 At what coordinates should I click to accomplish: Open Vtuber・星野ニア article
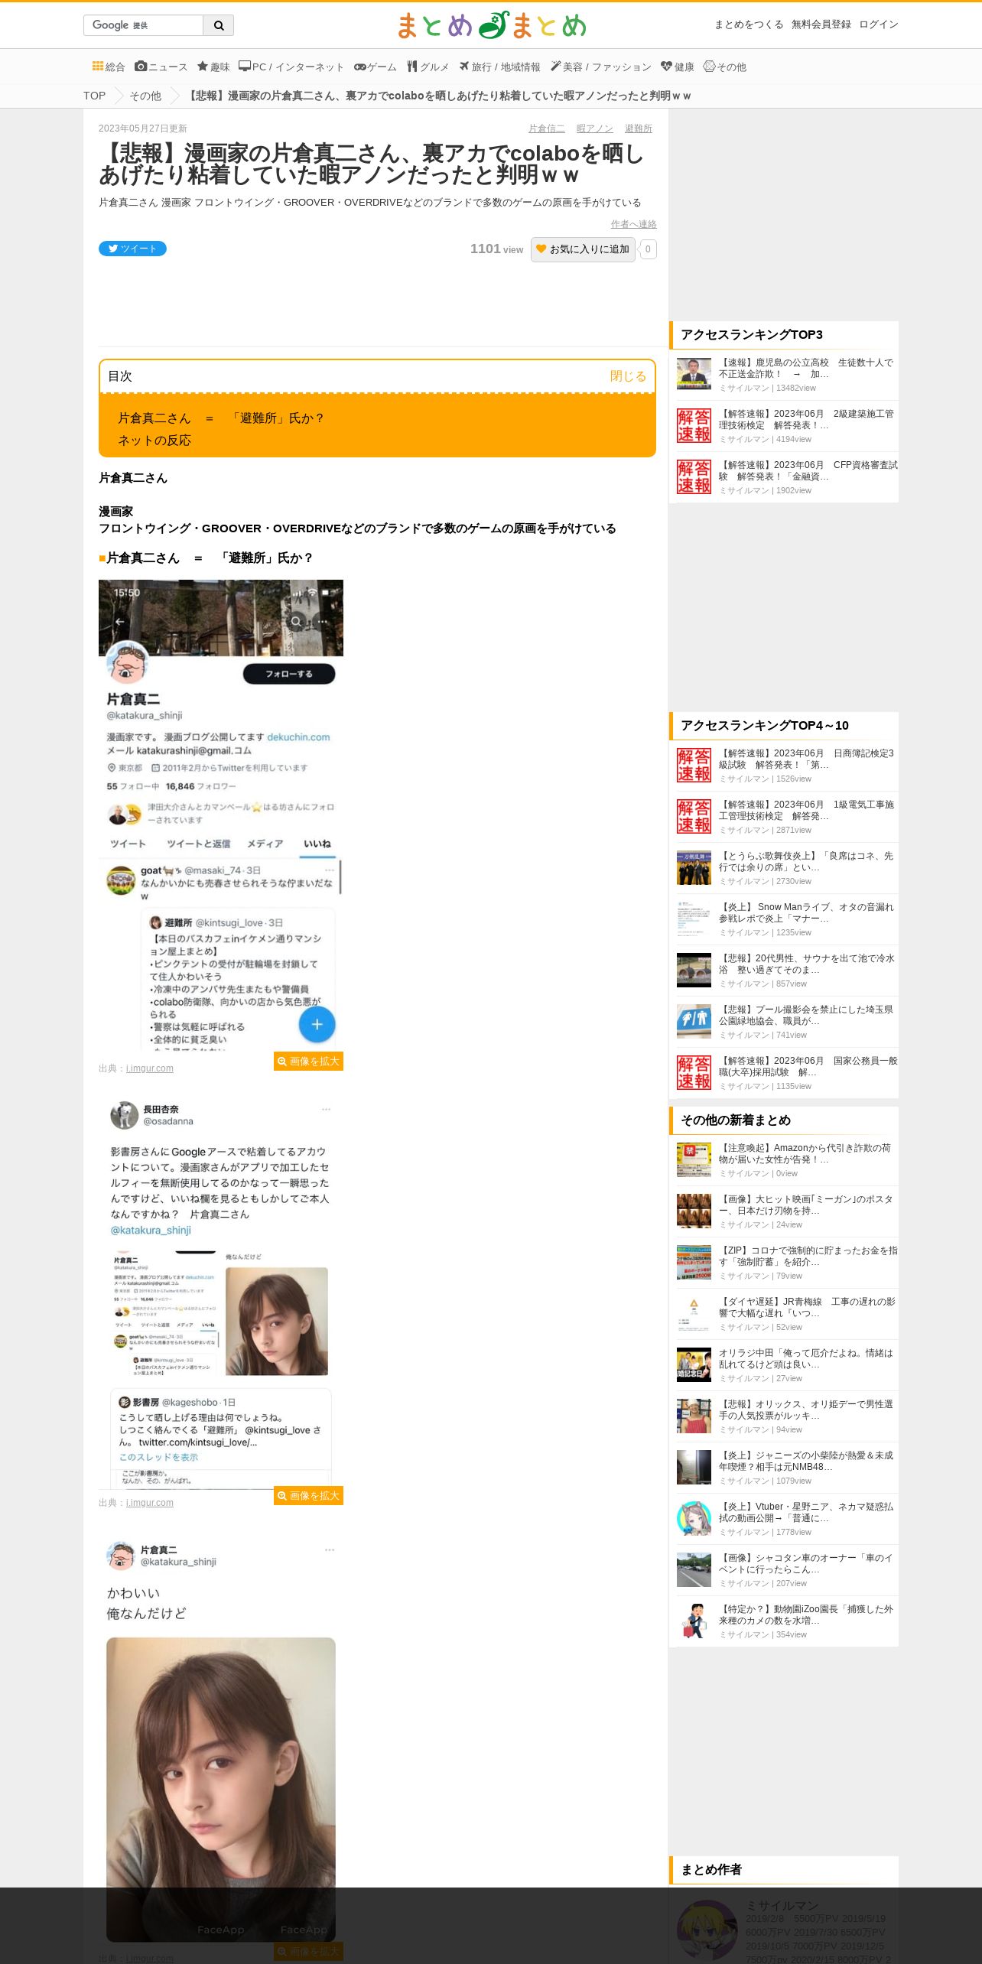click(805, 1512)
